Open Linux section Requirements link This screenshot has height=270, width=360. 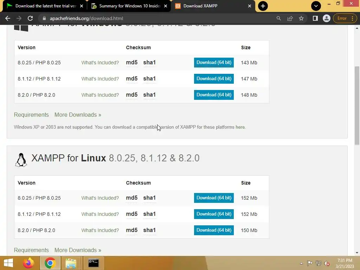coord(31,250)
